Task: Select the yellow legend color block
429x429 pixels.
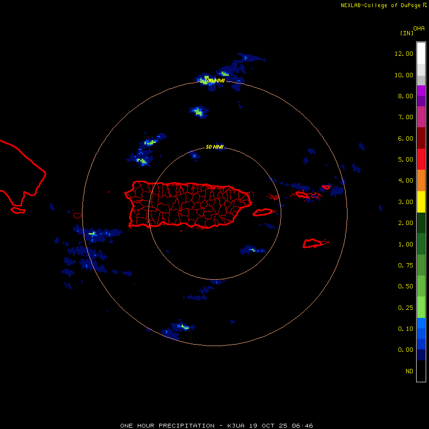Action: click(421, 202)
